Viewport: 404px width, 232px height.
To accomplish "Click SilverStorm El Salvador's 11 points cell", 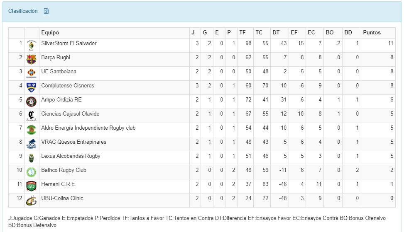I will 390,43.
